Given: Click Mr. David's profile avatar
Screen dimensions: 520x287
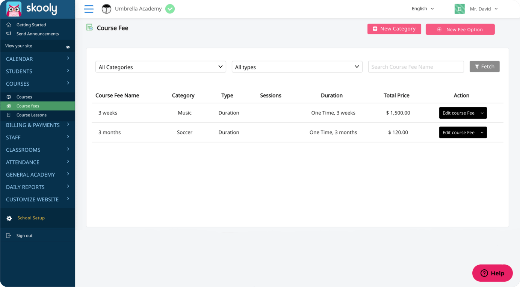Looking at the screenshot, I should [459, 9].
